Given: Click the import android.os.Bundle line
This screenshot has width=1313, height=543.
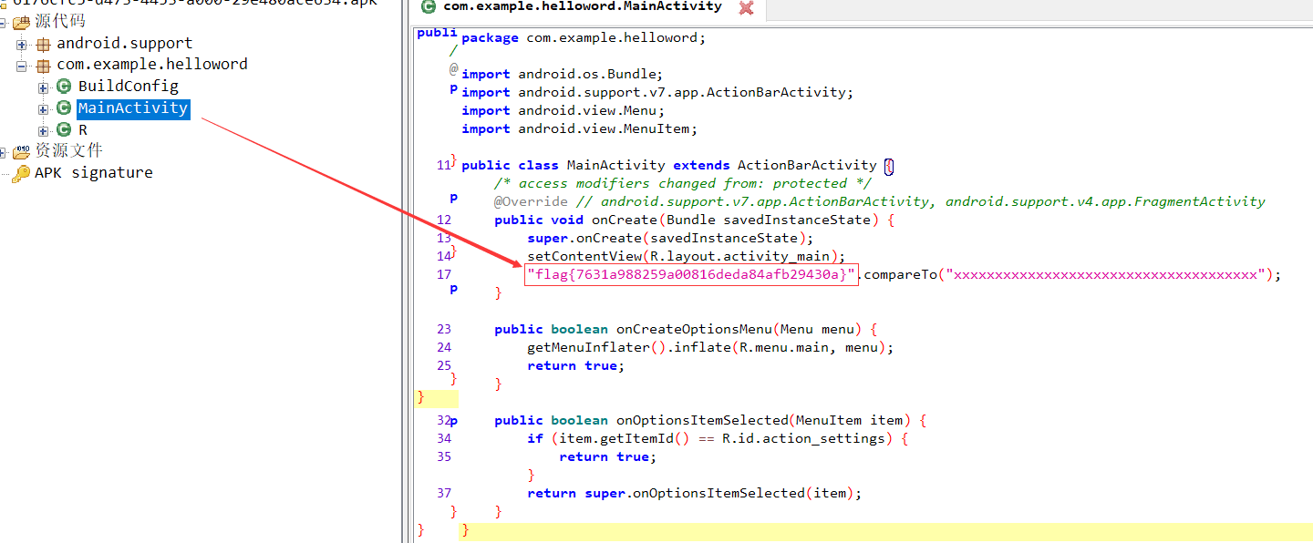Looking at the screenshot, I should (x=563, y=74).
